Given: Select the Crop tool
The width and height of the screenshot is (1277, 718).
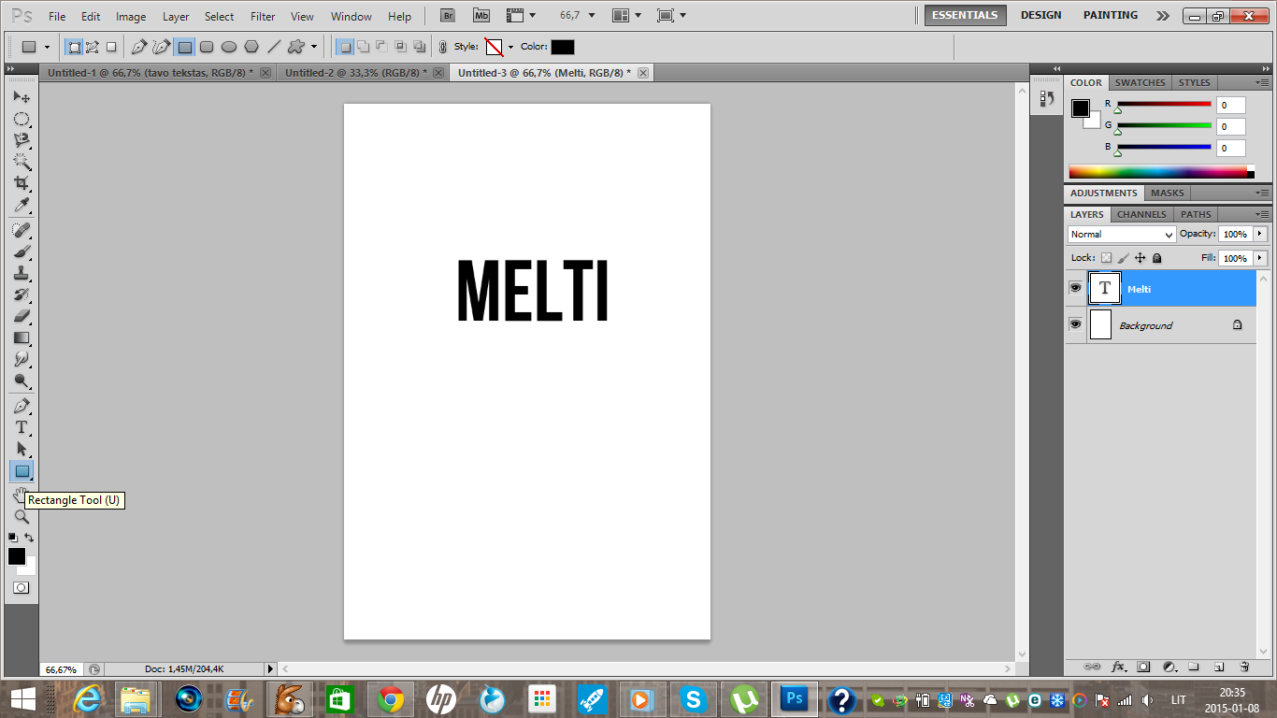Looking at the screenshot, I should click(x=22, y=183).
